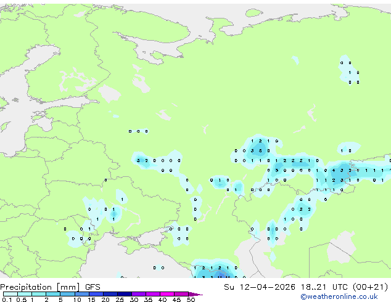Select legend swatch between 30 and 35
The image size is (391, 302).
[x=138, y=294]
